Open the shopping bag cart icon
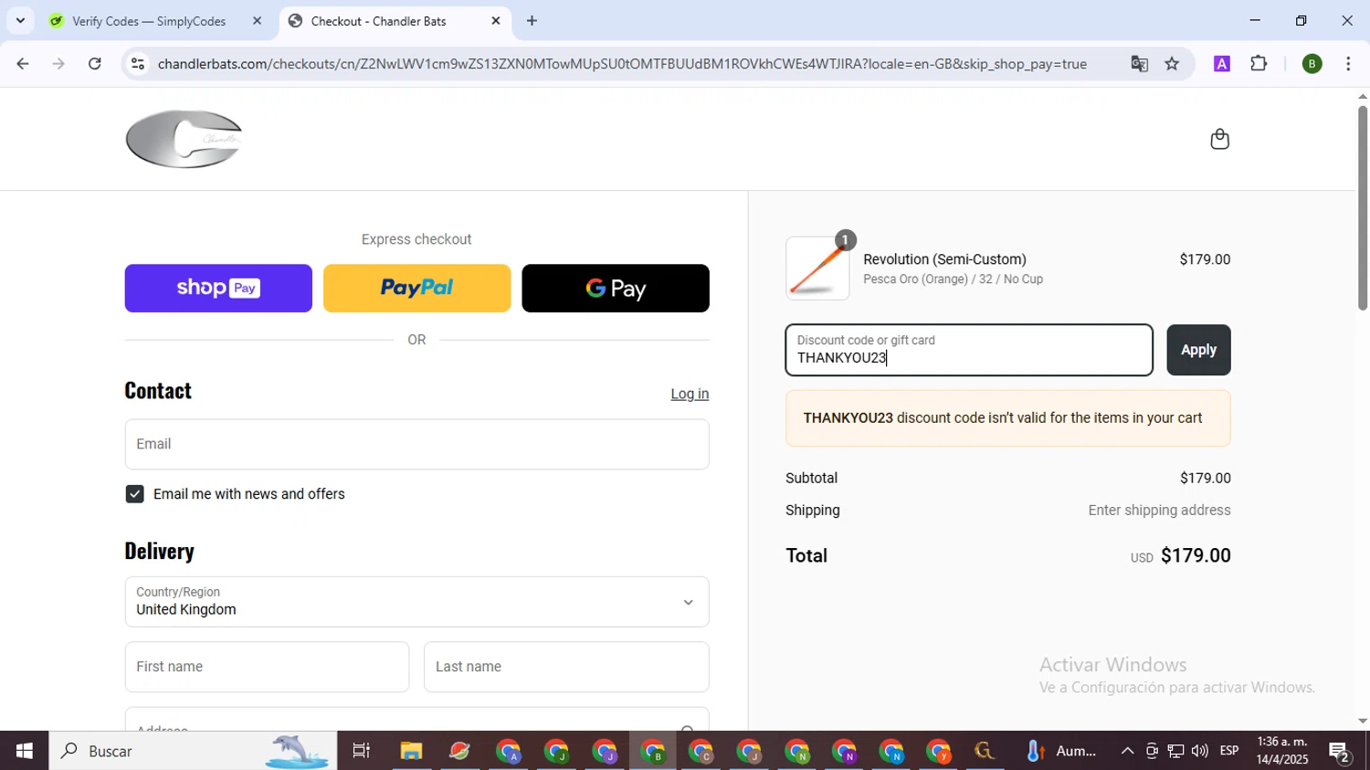This screenshot has height=770, width=1370. [x=1219, y=139]
